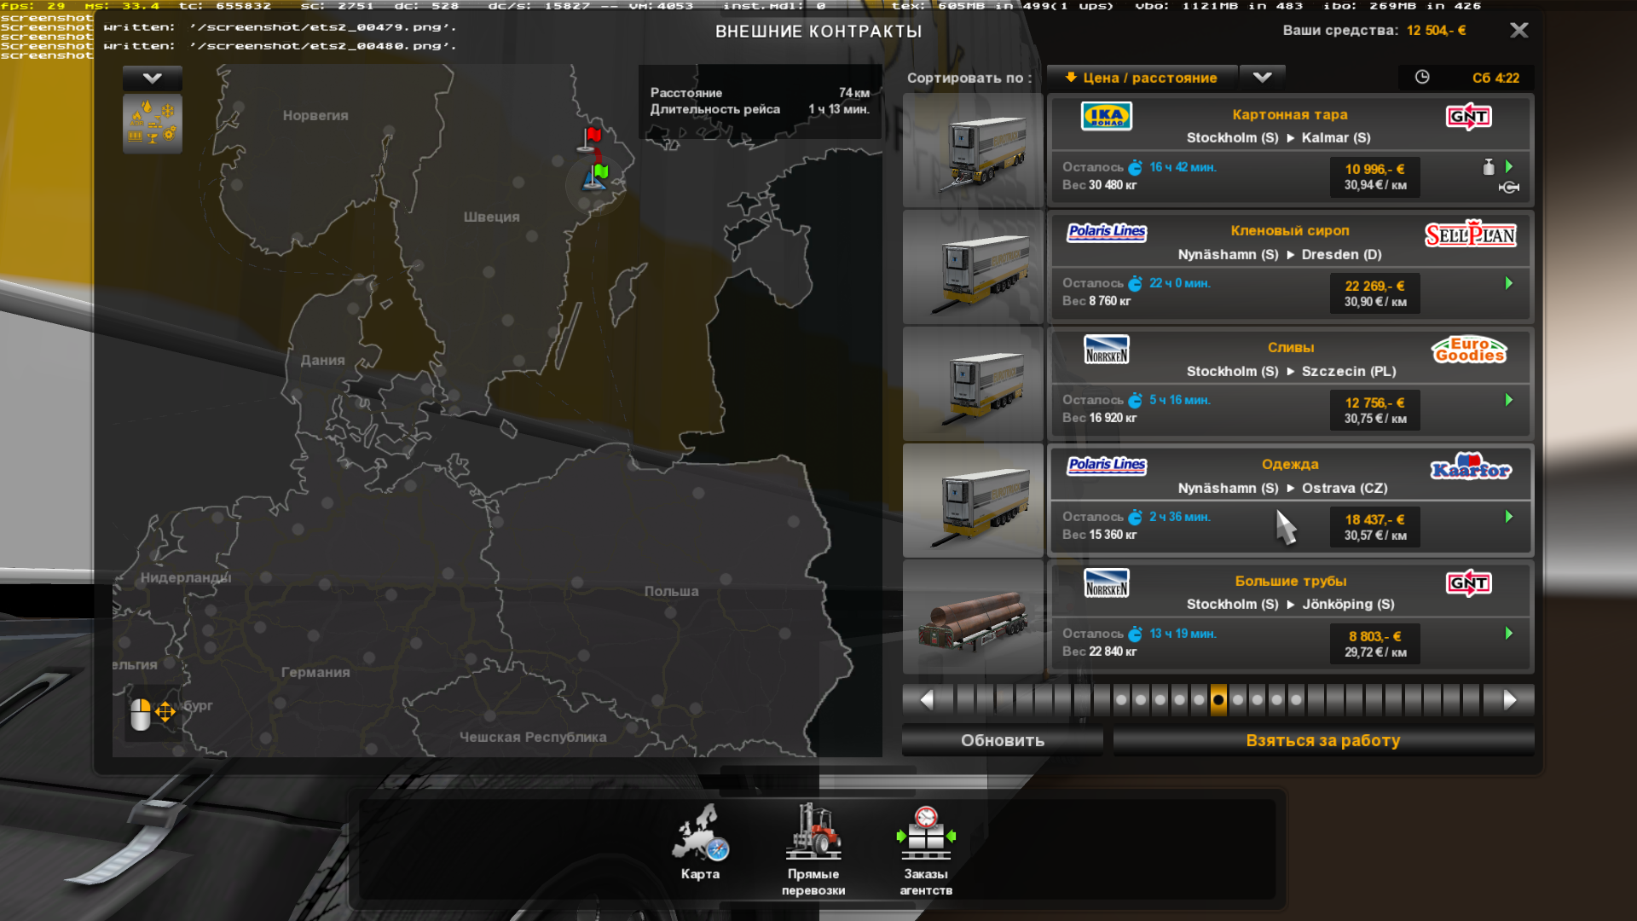Screen dimensions: 1637x921
Task: Click price 12 756,- € box
Action: 1375,410
